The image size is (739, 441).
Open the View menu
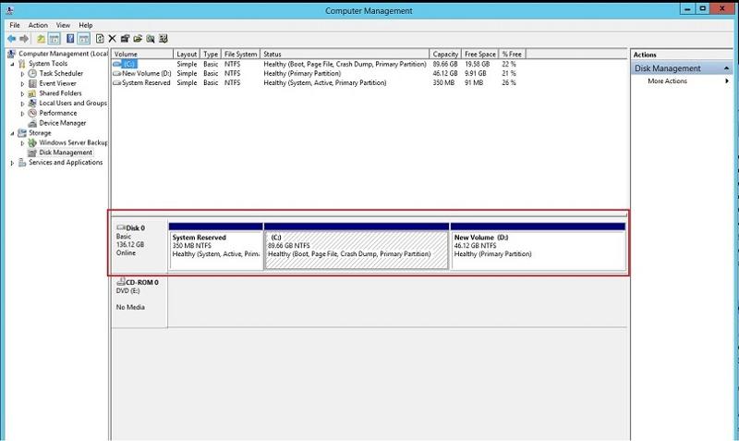pyautogui.click(x=63, y=25)
